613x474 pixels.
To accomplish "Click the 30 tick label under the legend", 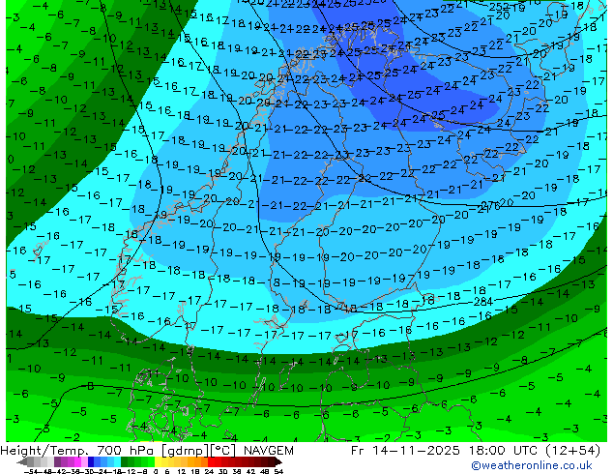I will coord(222,471).
